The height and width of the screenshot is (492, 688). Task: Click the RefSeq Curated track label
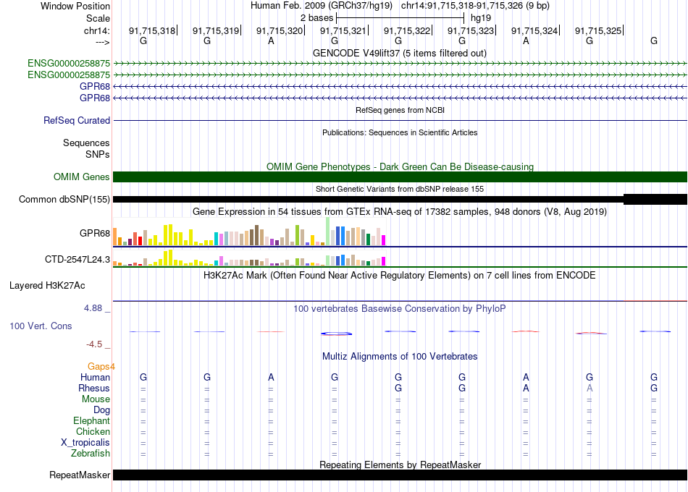77,120
